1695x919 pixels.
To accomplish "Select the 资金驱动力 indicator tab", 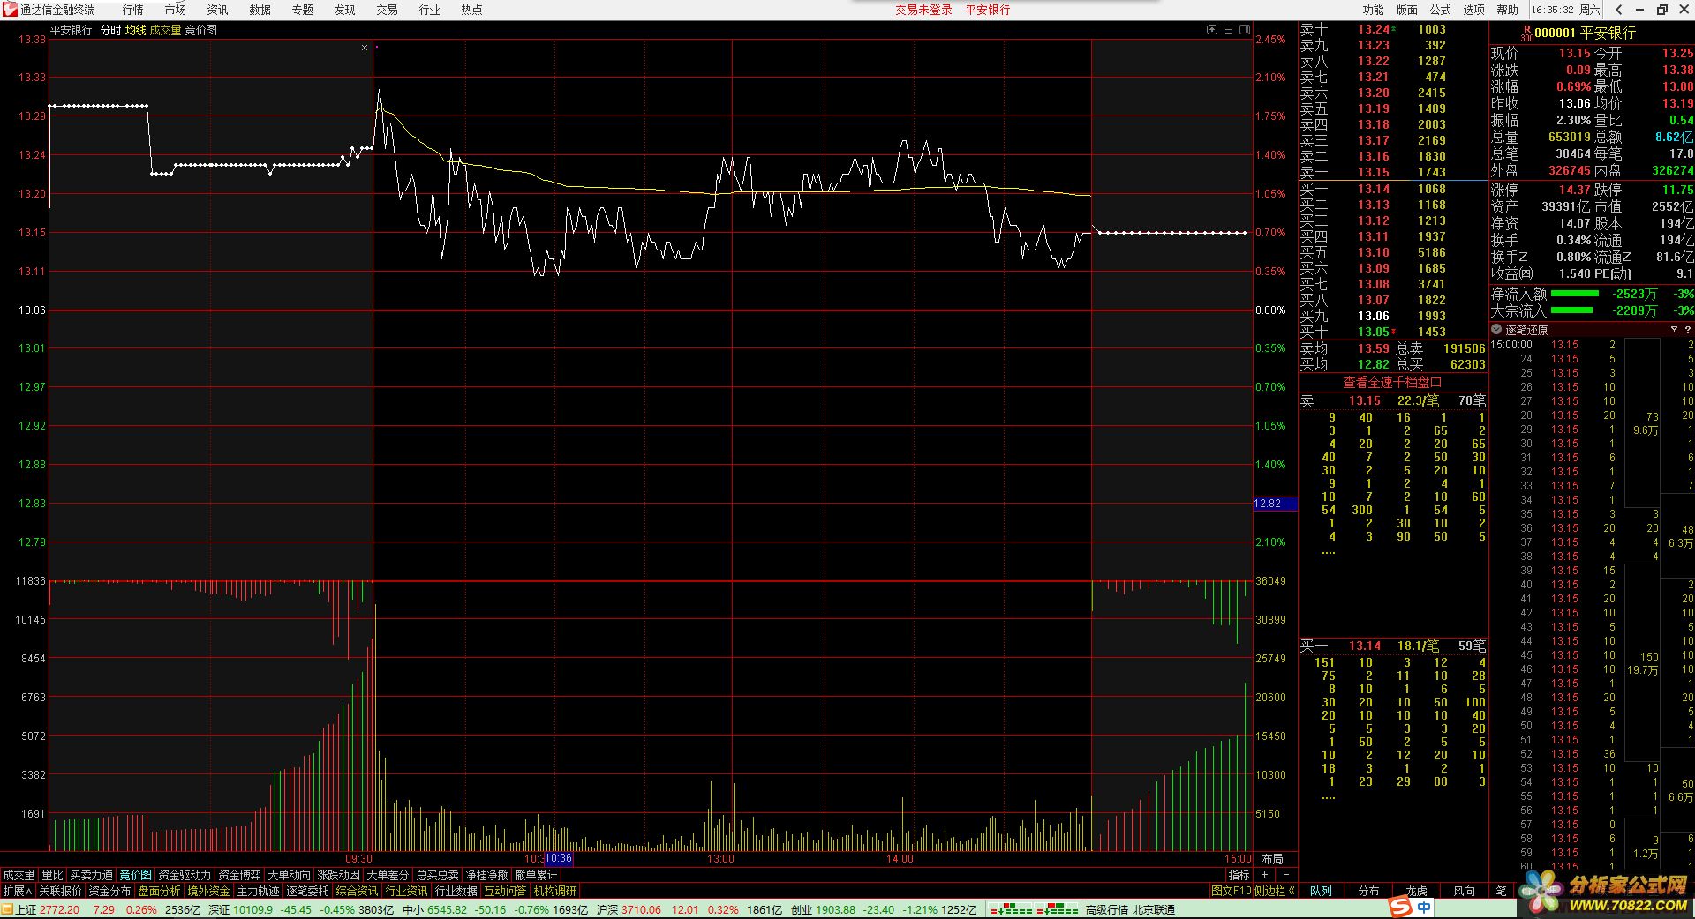I will (185, 875).
